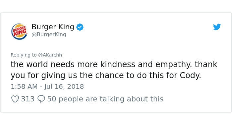Click the phrase "kindness and empathy"
Viewport: 232px width, 133px height.
click(x=142, y=64)
